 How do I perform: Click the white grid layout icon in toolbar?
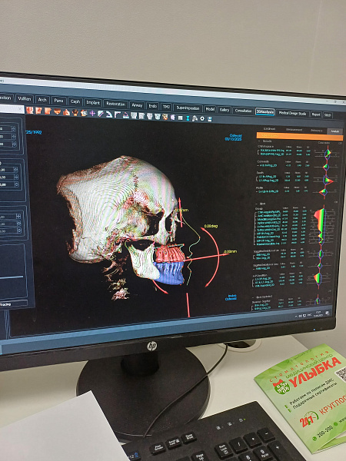click(x=181, y=118)
